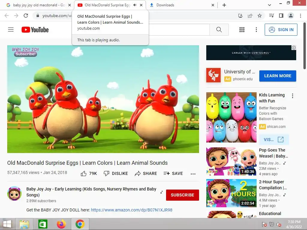
Task: Open network tray icon
Action: point(272,224)
